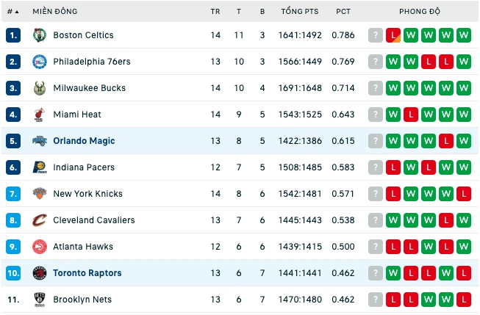Viewport: 480px width, 315px height.
Task: Sort standings by PCT column header
Action: click(x=343, y=12)
